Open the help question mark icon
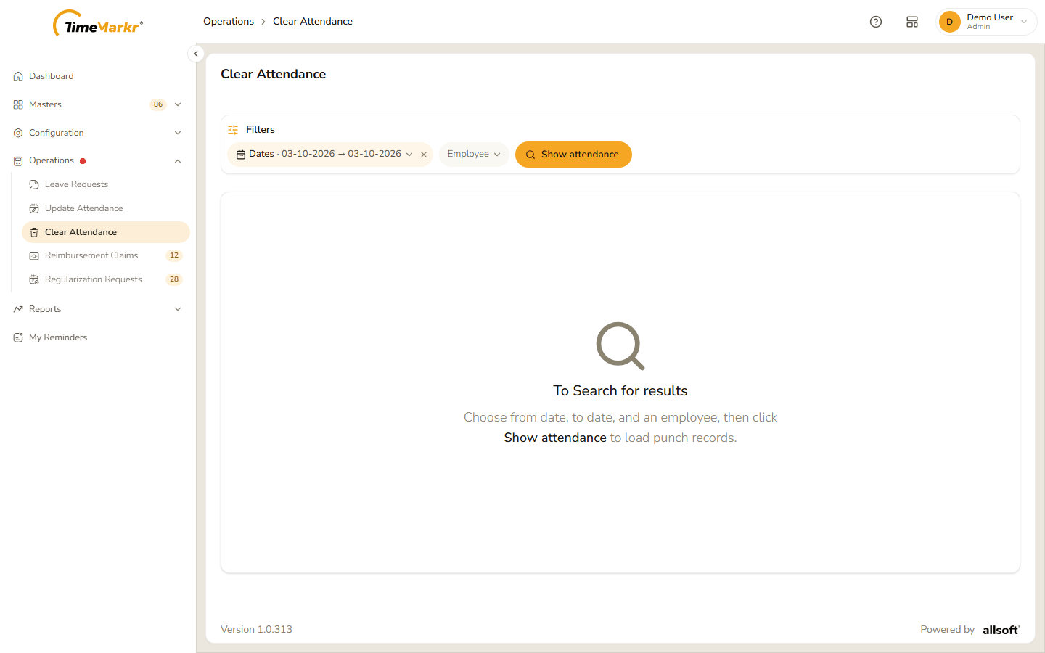 click(x=876, y=22)
